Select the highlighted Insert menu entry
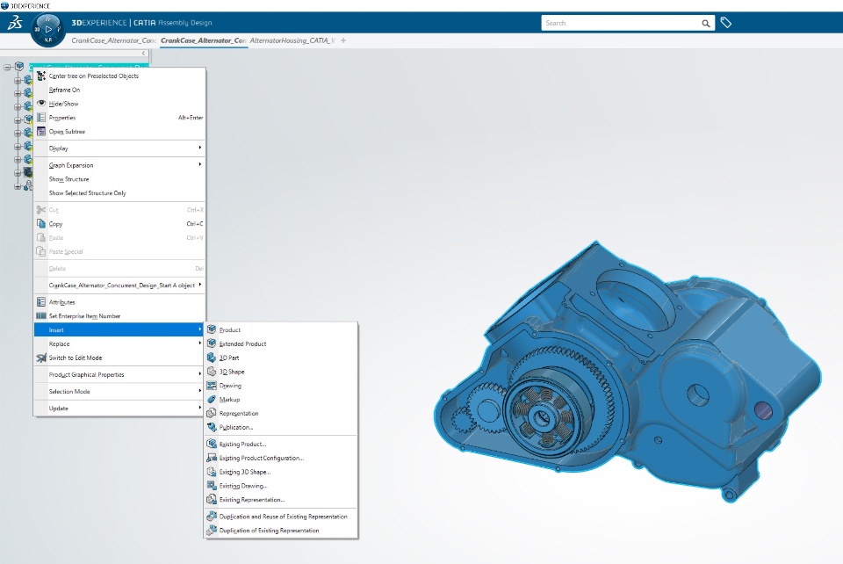 click(119, 329)
